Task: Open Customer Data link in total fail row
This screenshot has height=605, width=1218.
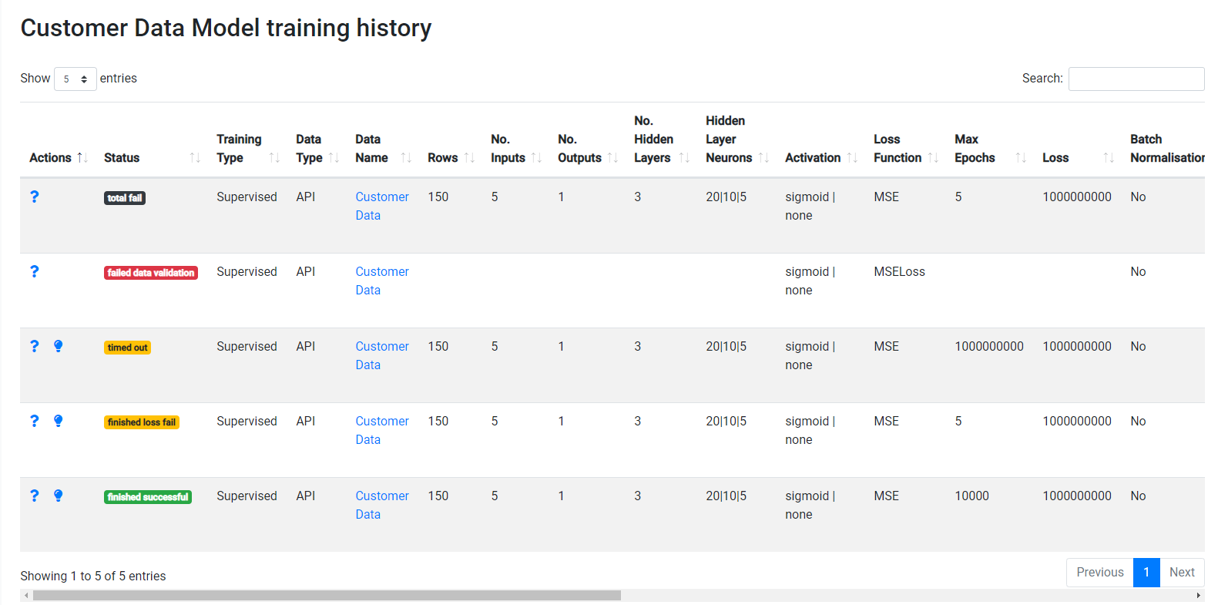Action: 382,206
